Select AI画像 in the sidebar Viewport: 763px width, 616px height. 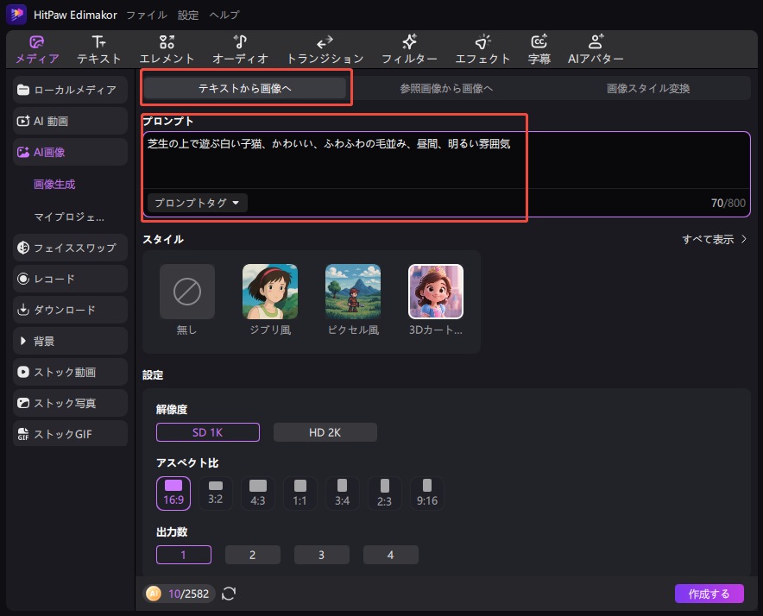click(70, 153)
